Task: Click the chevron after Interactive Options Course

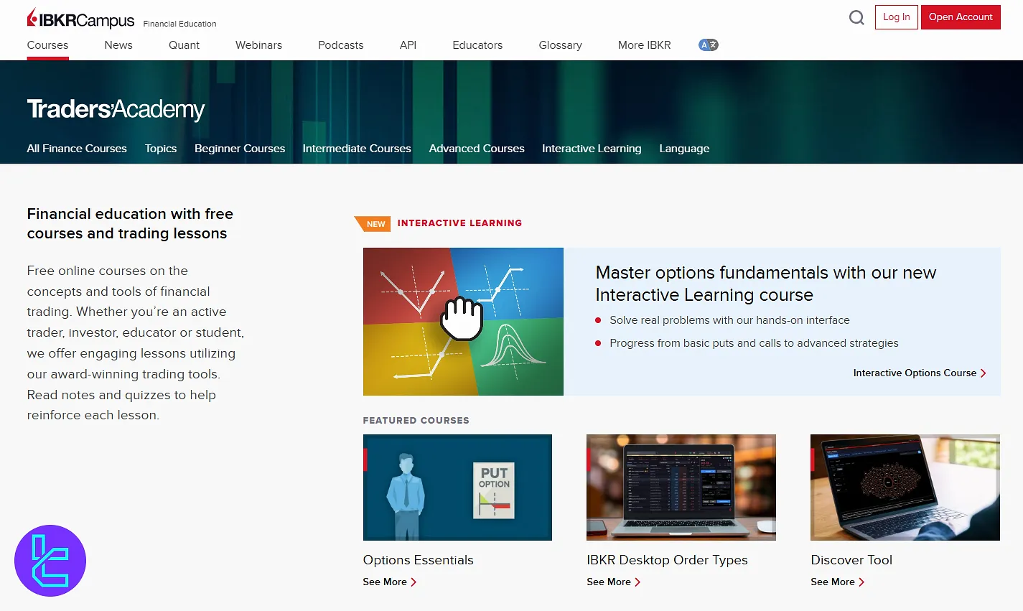Action: tap(984, 373)
